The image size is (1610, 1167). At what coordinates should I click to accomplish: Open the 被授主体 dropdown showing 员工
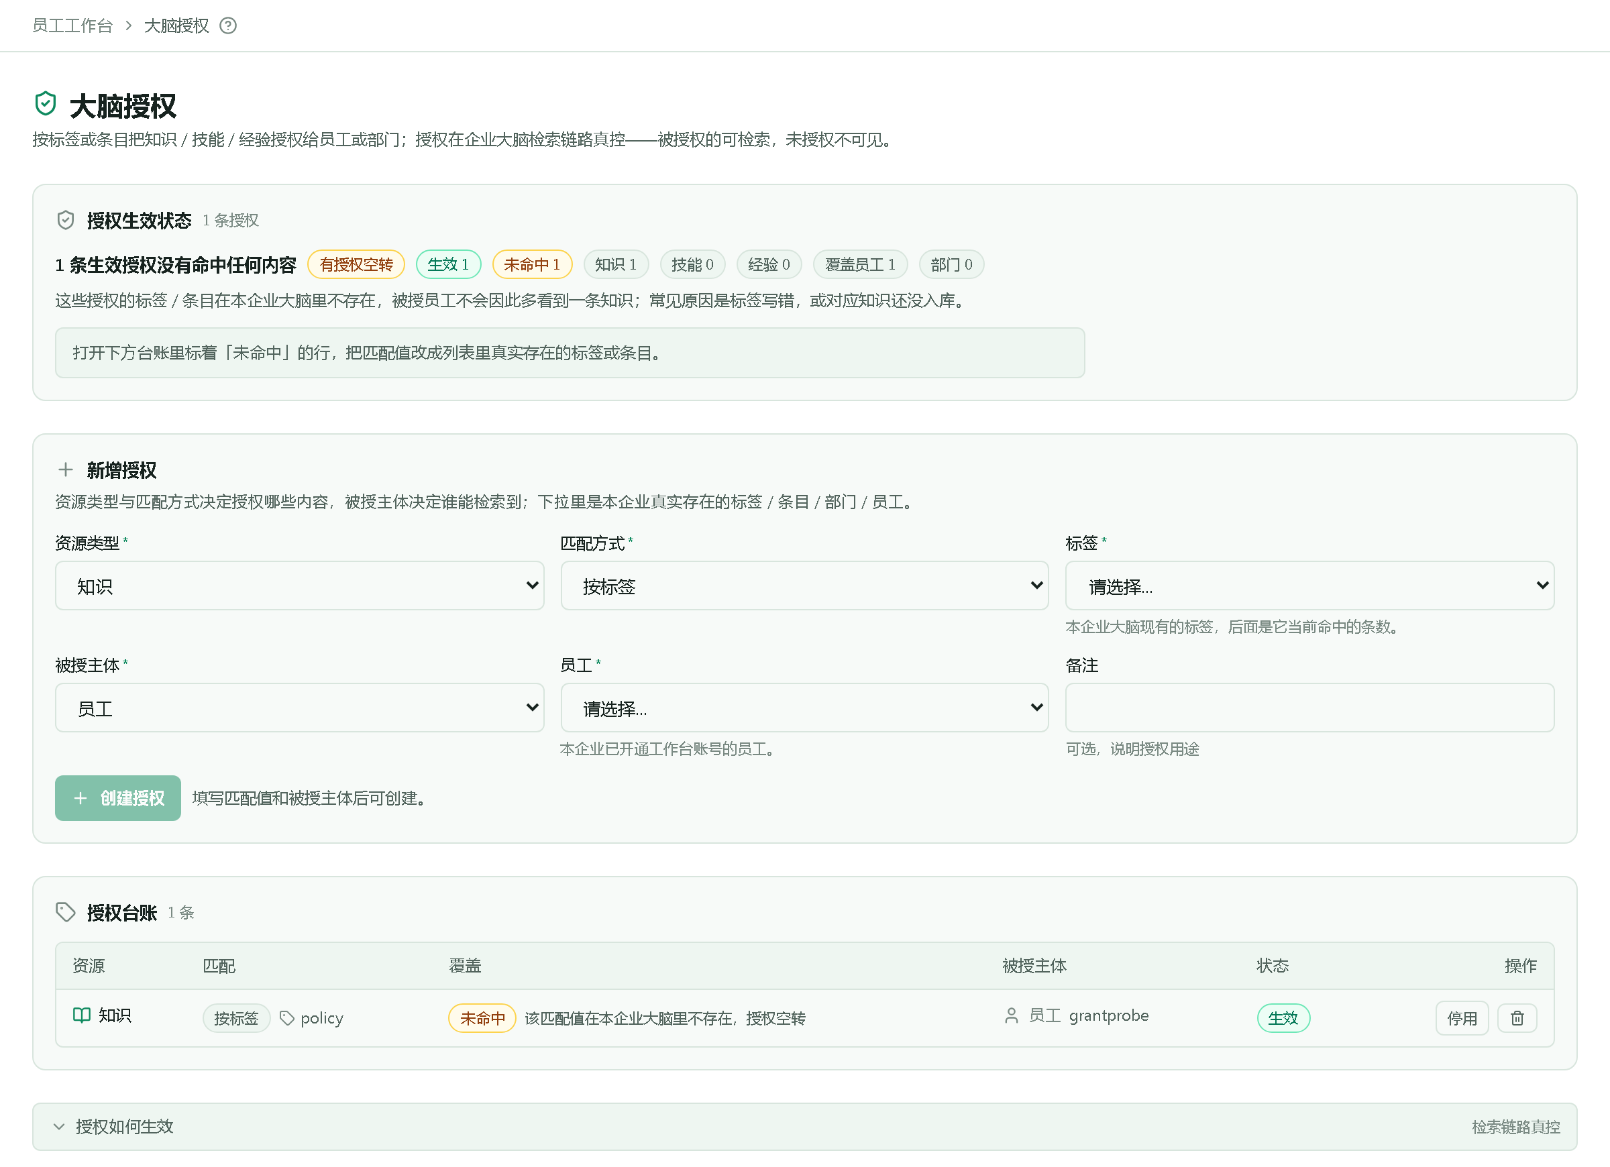pyautogui.click(x=300, y=708)
